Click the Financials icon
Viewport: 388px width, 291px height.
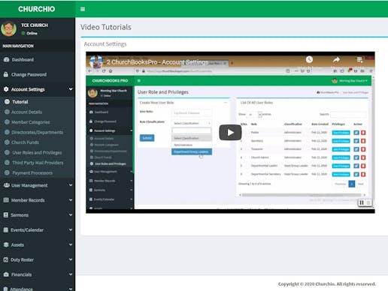point(6,274)
